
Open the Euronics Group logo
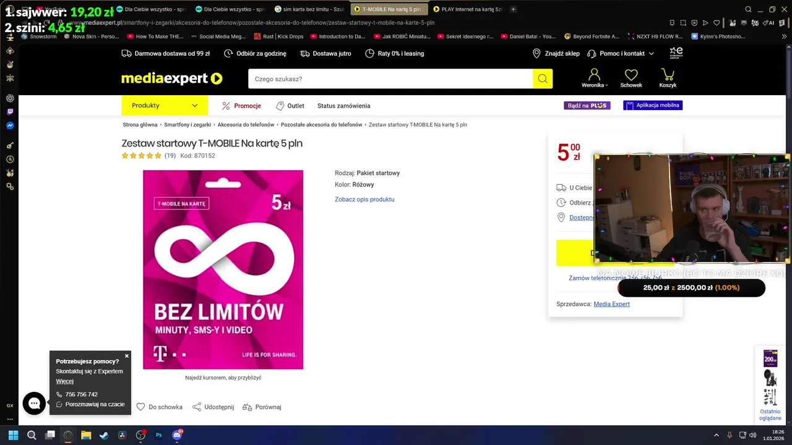click(x=676, y=53)
